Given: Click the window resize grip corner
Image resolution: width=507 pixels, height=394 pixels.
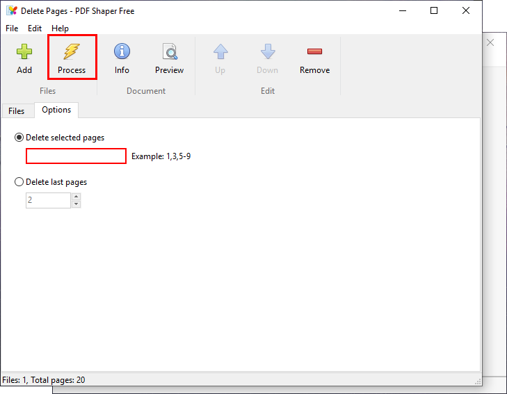Looking at the screenshot, I should (478, 381).
